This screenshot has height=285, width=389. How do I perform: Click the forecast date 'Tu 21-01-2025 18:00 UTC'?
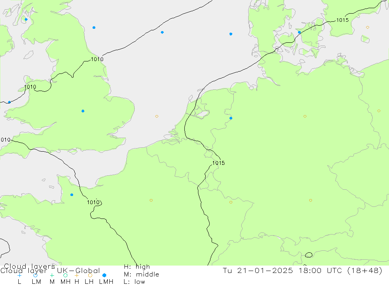pyautogui.click(x=283, y=270)
